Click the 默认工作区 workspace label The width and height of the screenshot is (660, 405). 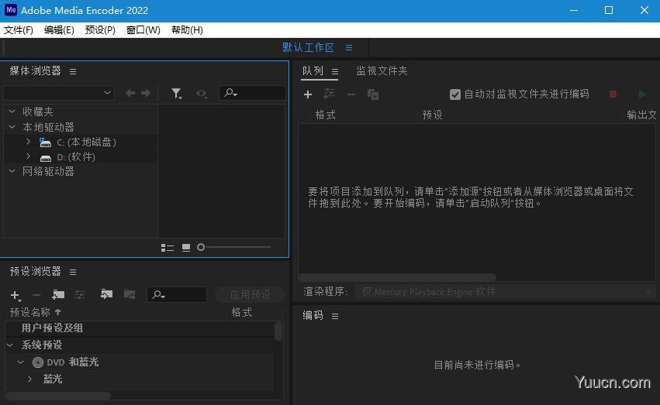pyautogui.click(x=308, y=47)
